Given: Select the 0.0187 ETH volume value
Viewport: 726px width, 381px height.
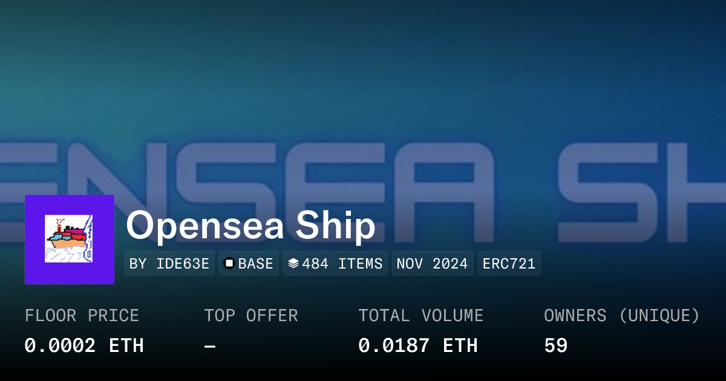Looking at the screenshot, I should click(x=417, y=346).
